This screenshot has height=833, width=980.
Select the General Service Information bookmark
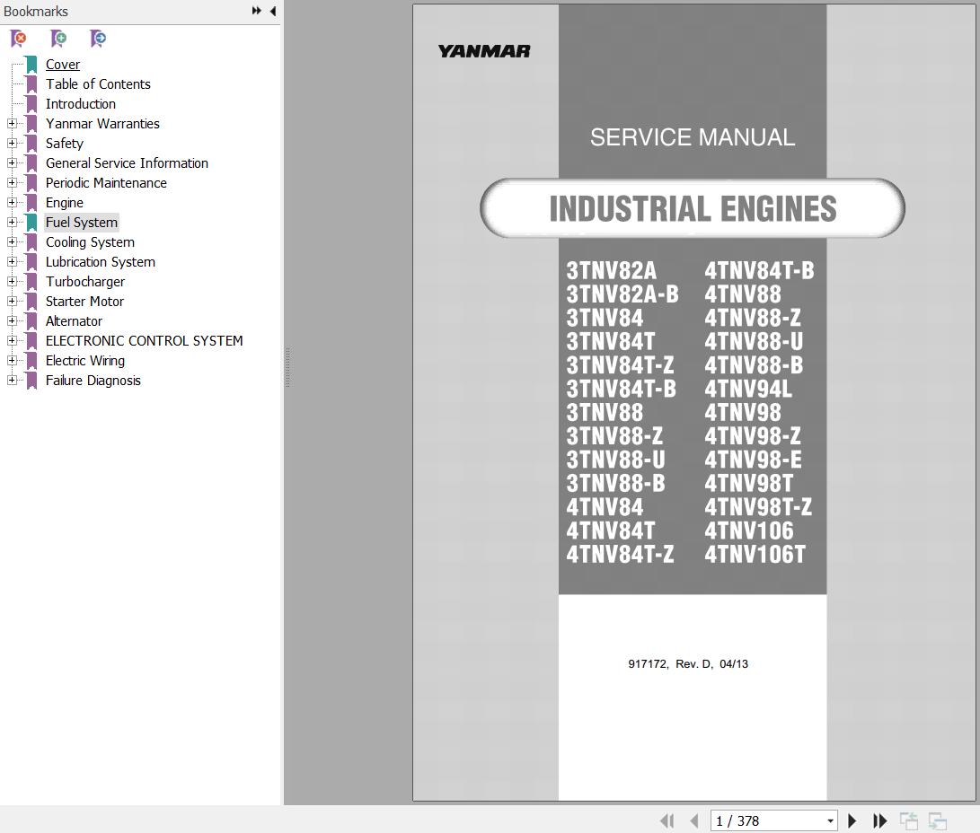click(127, 163)
